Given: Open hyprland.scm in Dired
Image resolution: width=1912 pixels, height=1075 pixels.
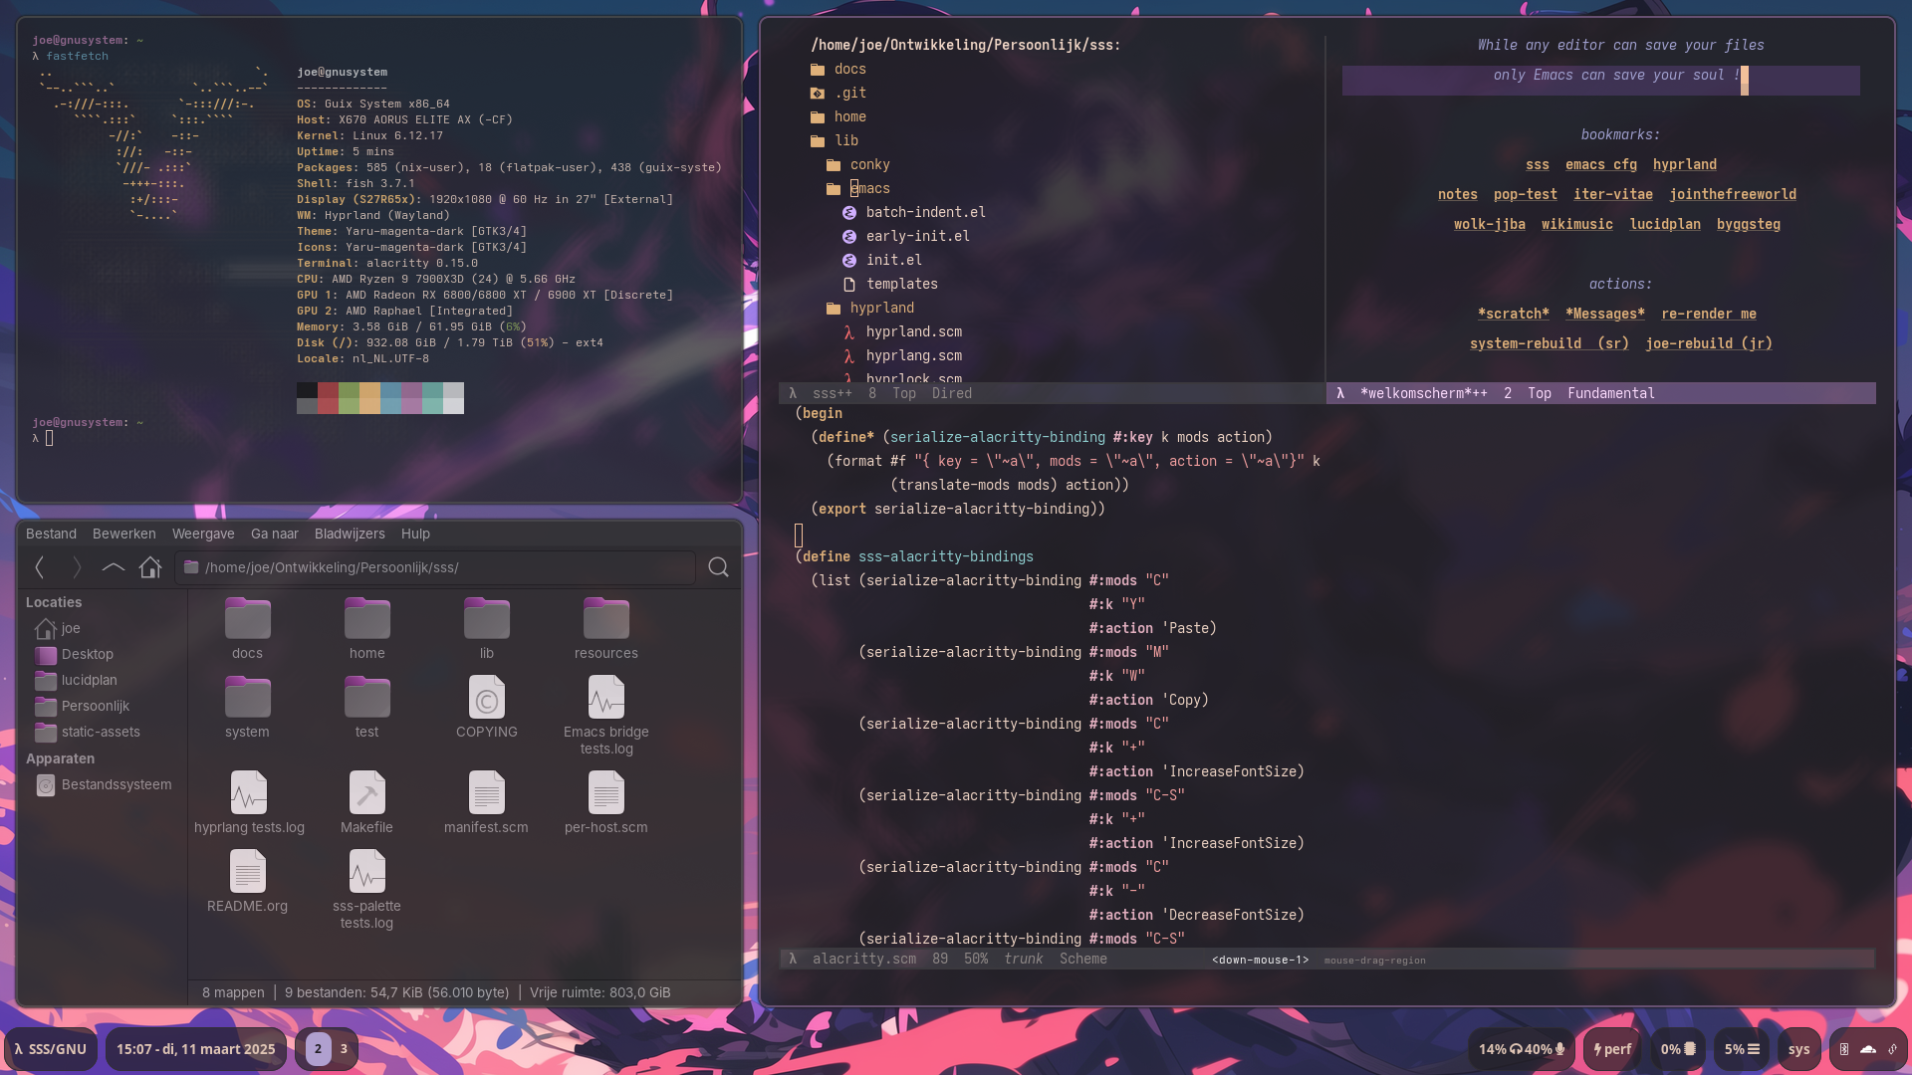Looking at the screenshot, I should (x=913, y=331).
